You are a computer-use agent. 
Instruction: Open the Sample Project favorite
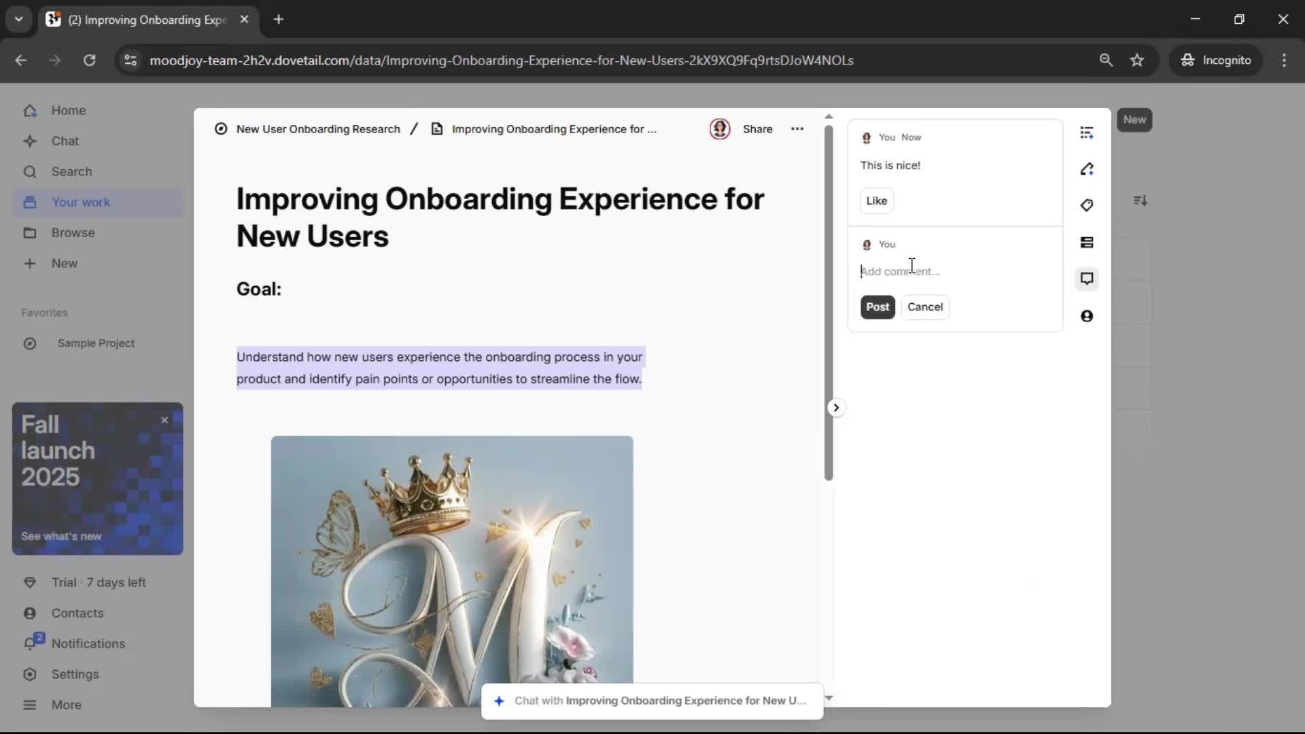(96, 343)
